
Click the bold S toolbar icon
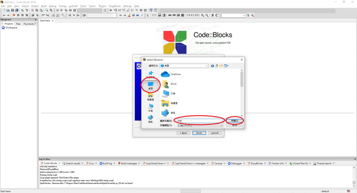[x=212, y=15]
